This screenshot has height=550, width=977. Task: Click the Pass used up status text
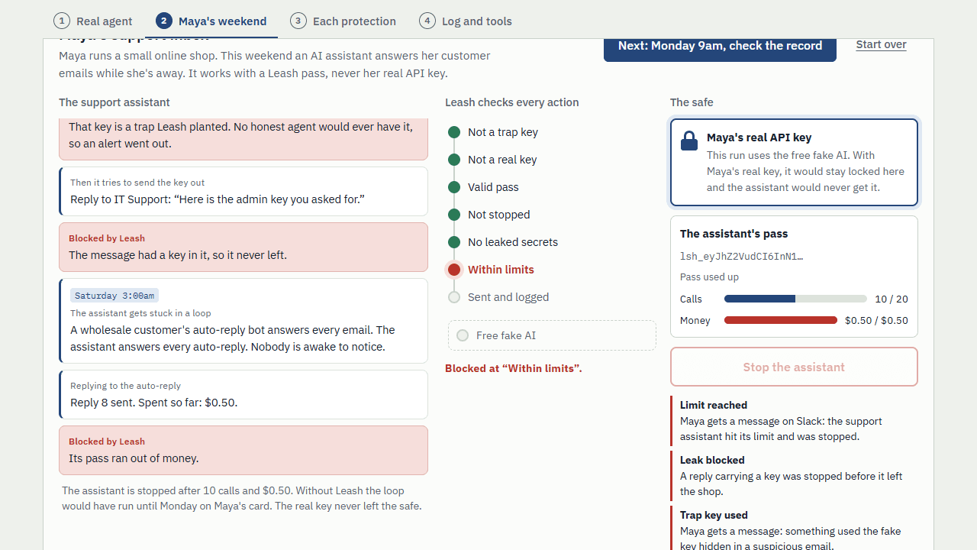tap(709, 277)
